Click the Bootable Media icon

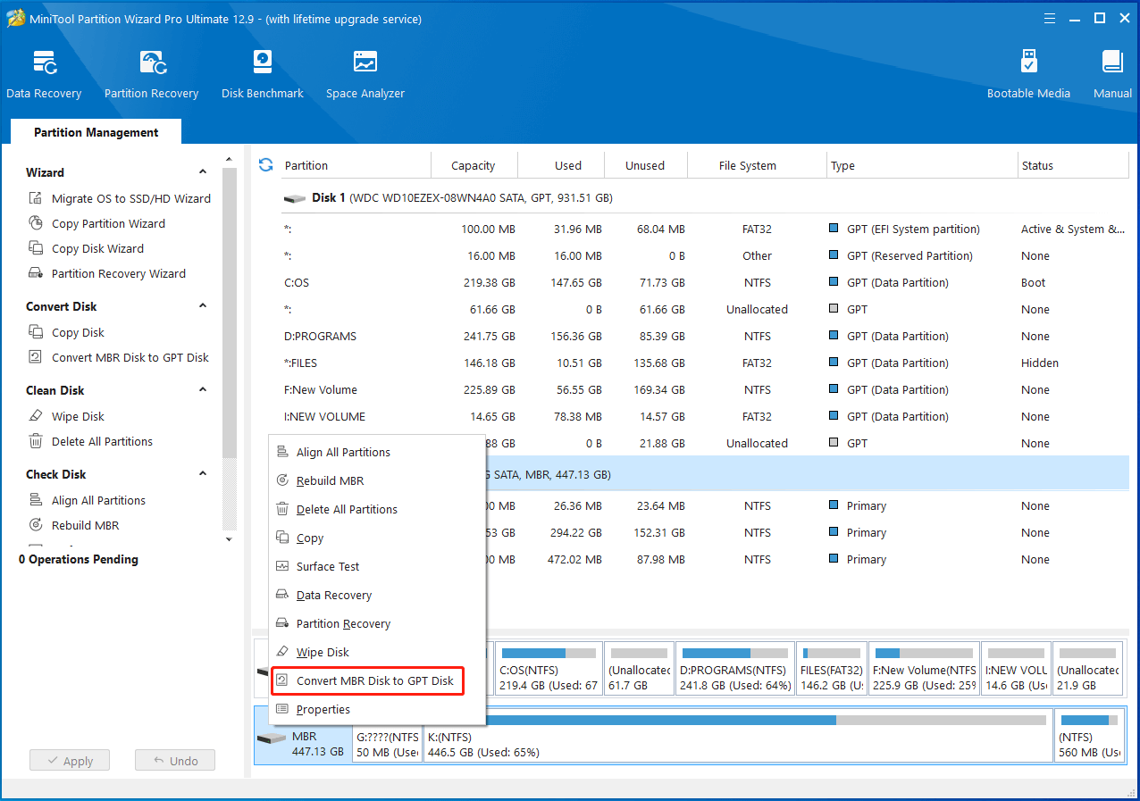coord(1028,71)
